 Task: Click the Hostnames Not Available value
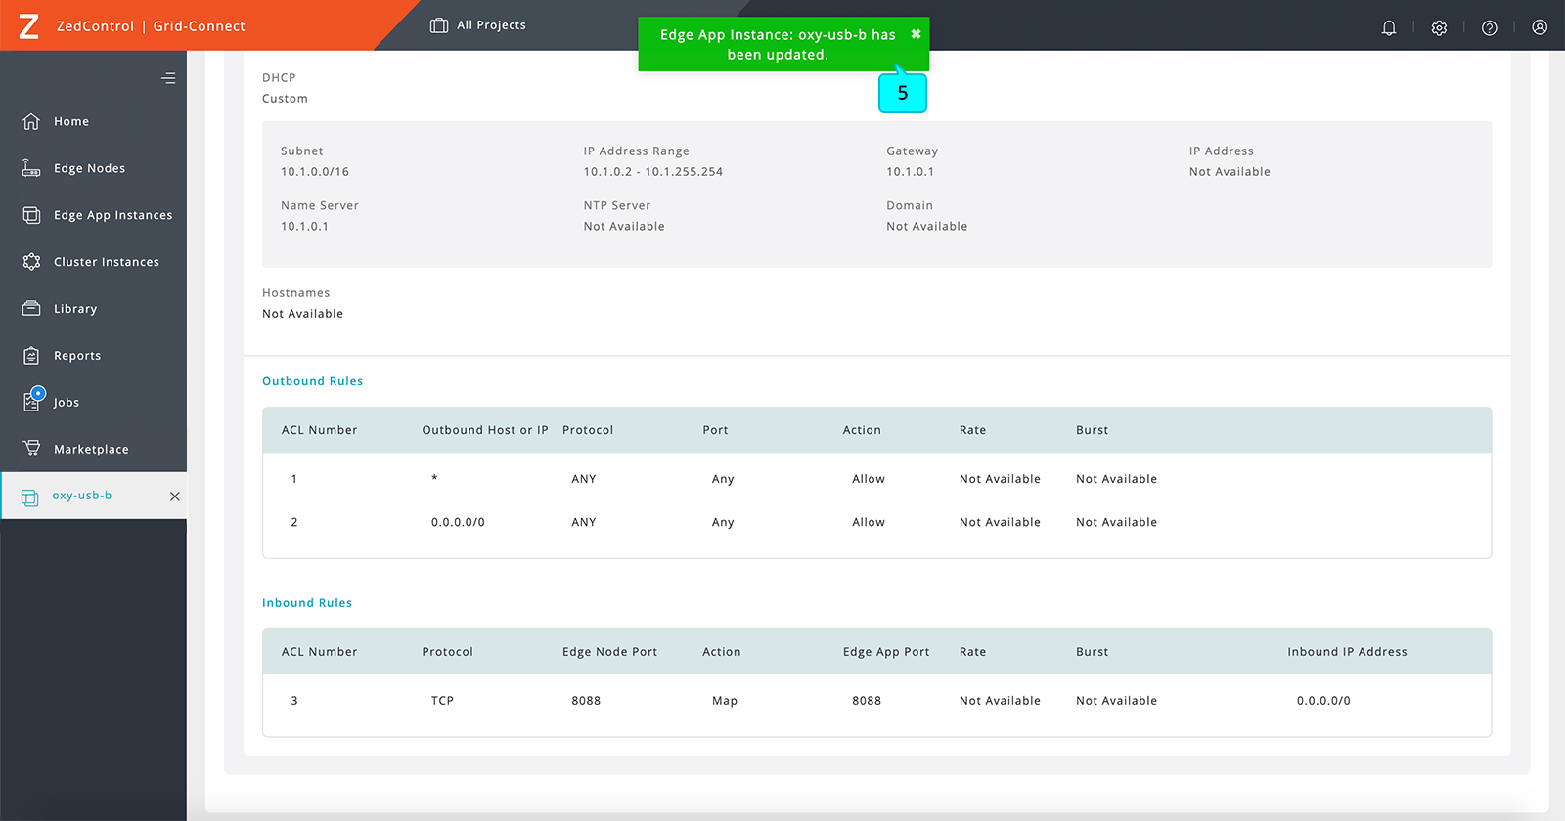click(302, 314)
